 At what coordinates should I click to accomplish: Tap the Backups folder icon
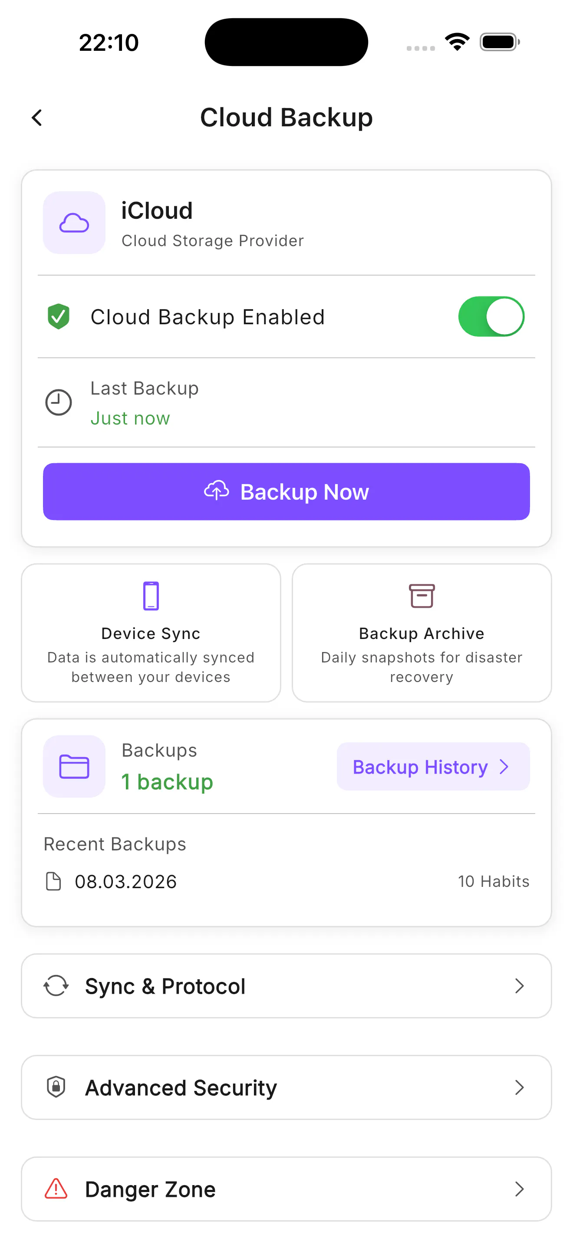point(74,767)
